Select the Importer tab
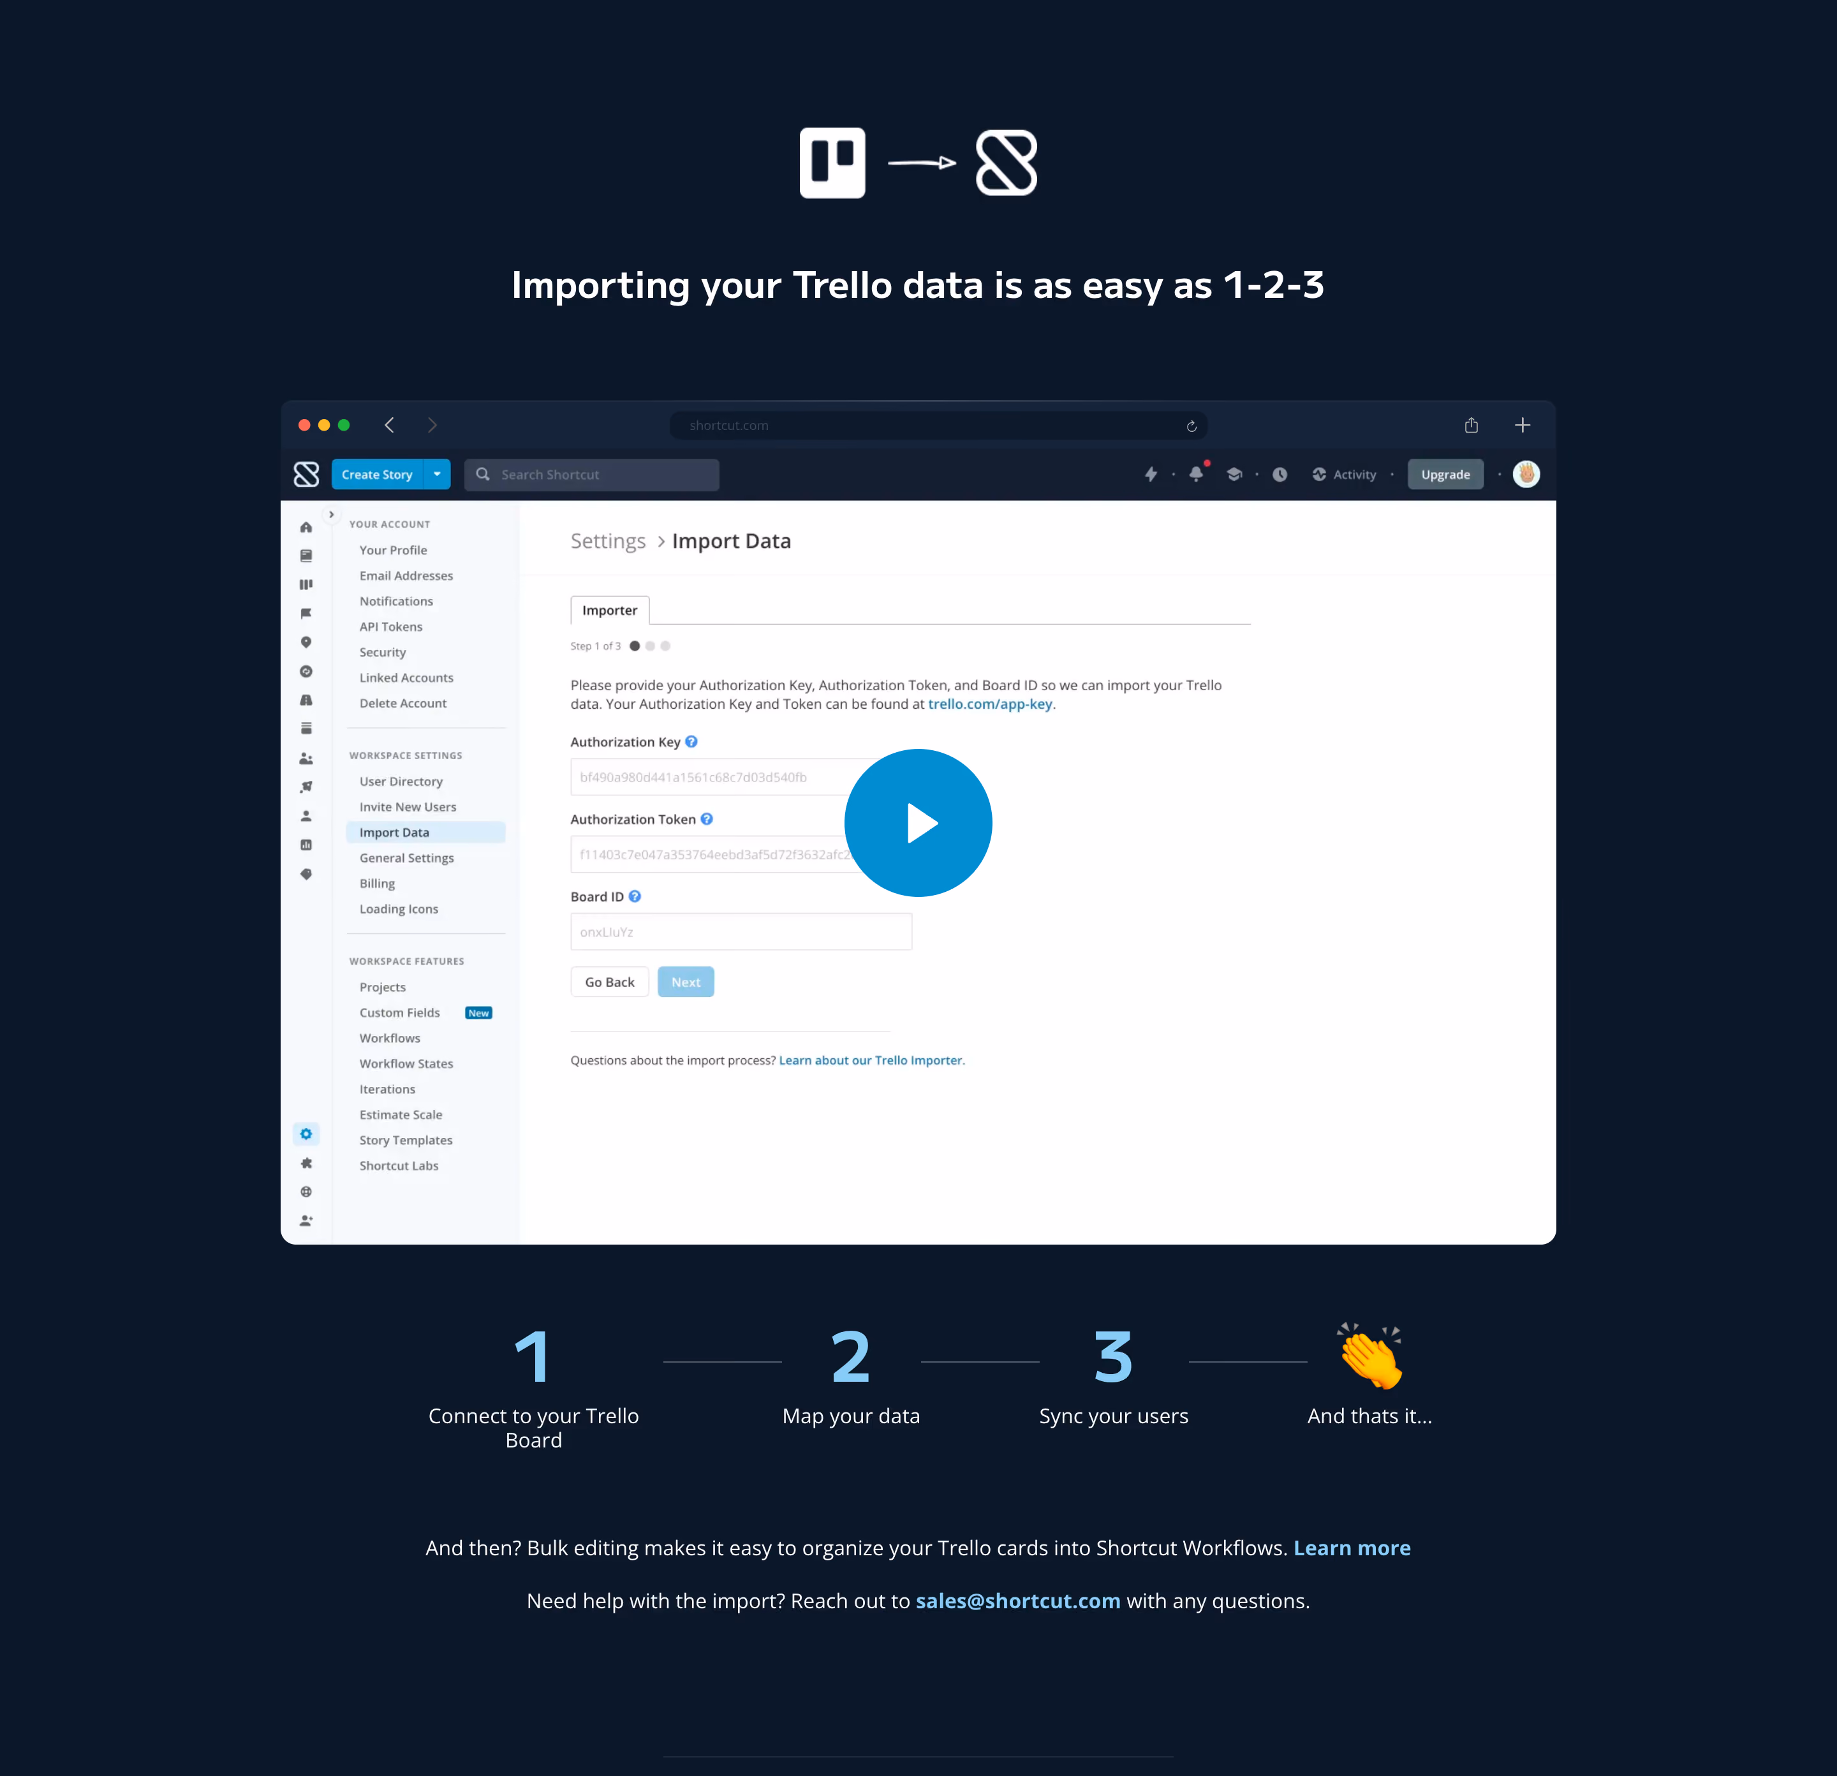1837x1776 pixels. point(609,610)
